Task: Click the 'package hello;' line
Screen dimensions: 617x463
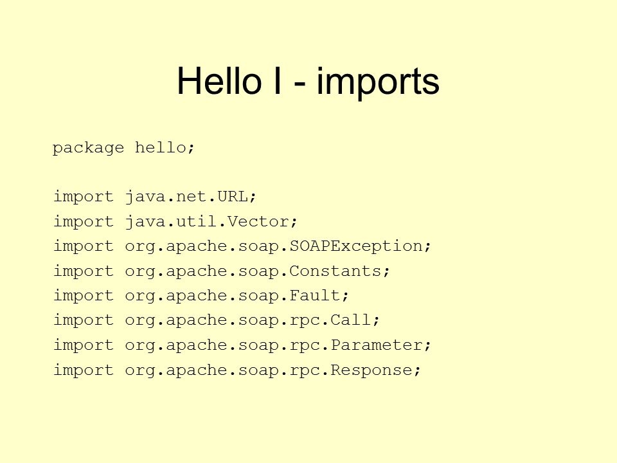Action: coord(123,149)
